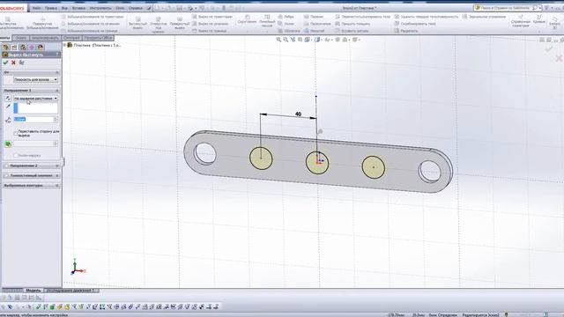This screenshot has width=564, height=317.
Task: Click the Curves toolbar button
Action: click(539, 19)
